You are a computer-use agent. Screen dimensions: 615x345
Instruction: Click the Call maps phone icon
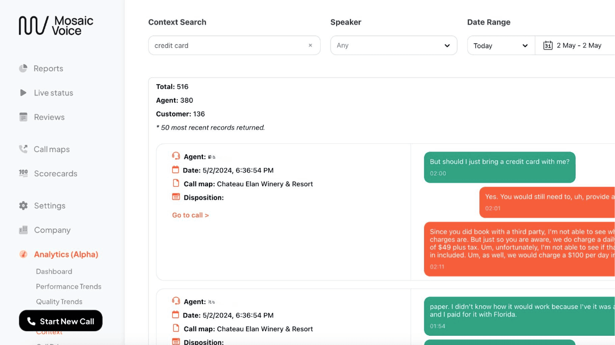(23, 149)
